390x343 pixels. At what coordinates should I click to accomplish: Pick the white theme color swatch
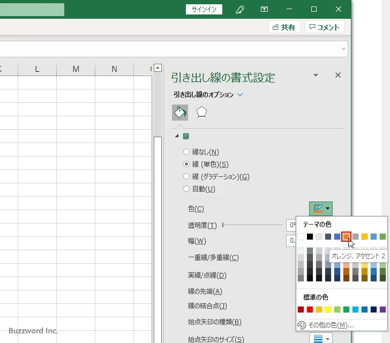(x=301, y=236)
